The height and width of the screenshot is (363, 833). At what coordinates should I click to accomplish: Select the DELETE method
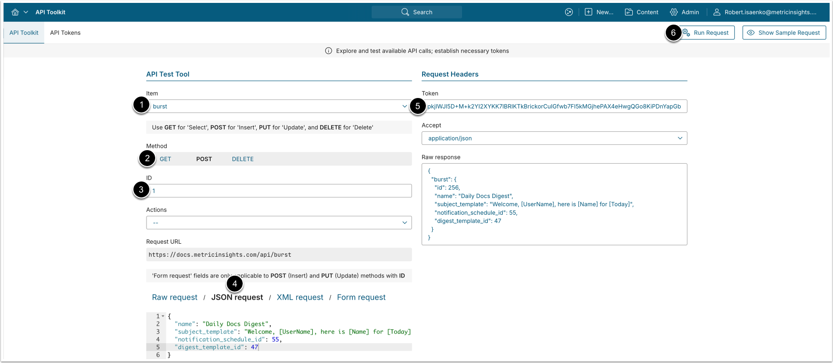(x=243, y=159)
